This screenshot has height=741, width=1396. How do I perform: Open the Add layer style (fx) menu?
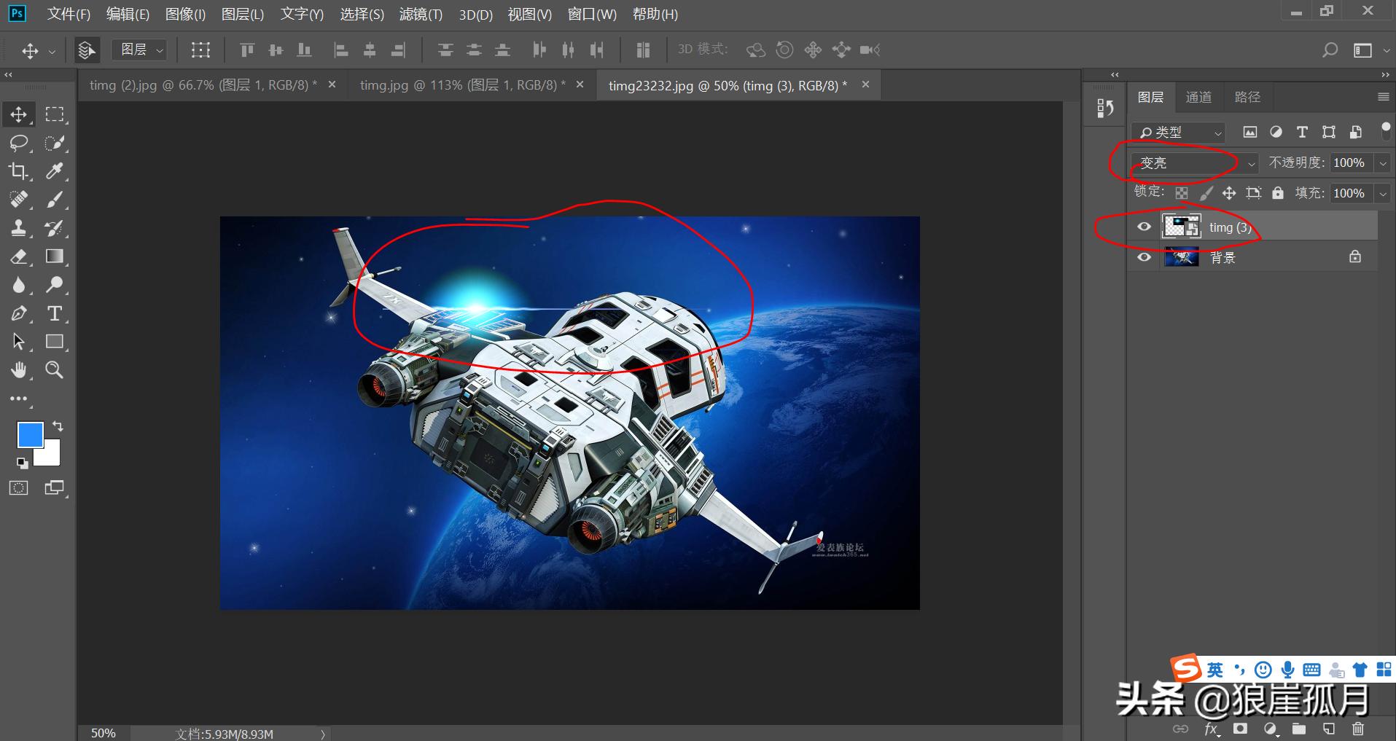tap(1212, 728)
